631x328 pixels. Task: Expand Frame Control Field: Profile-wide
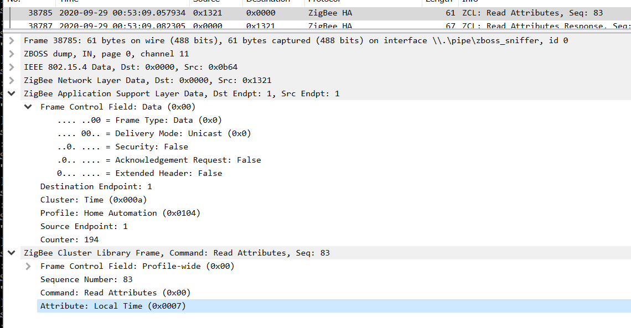pos(28,266)
